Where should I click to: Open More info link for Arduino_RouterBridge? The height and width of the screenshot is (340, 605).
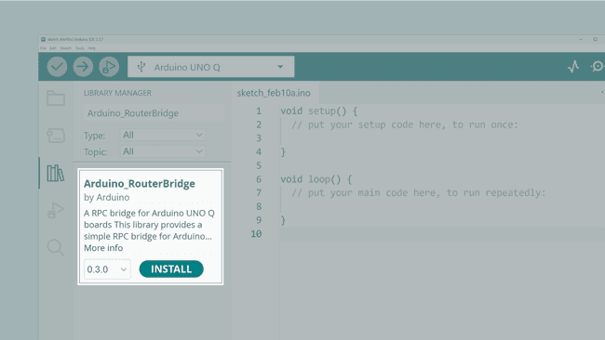pyautogui.click(x=103, y=248)
